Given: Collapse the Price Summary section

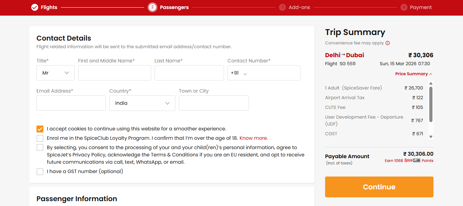Looking at the screenshot, I should (x=414, y=74).
